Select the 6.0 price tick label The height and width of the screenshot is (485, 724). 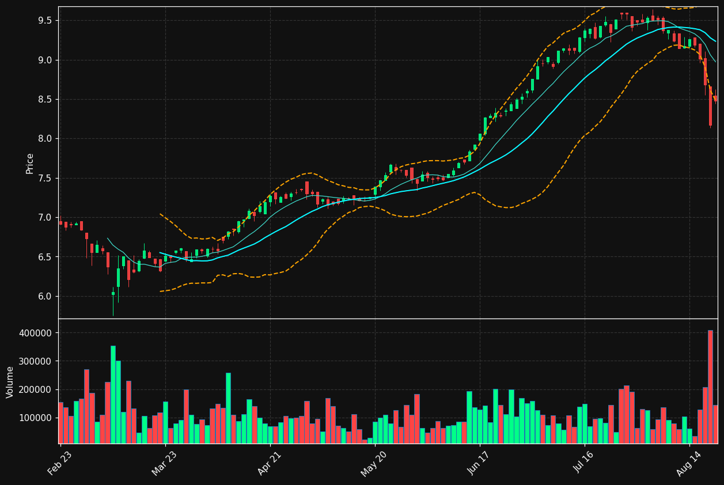[x=45, y=296]
